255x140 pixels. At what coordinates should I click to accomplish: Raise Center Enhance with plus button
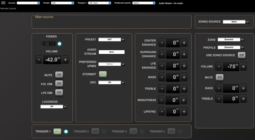pyautogui.click(x=184, y=42)
